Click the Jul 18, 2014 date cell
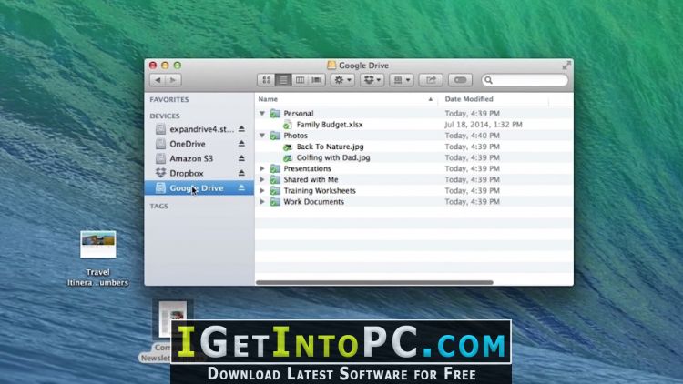Viewport: 683px width, 384px height. point(484,125)
